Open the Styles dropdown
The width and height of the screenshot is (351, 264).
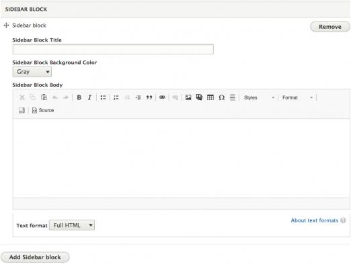(259, 97)
